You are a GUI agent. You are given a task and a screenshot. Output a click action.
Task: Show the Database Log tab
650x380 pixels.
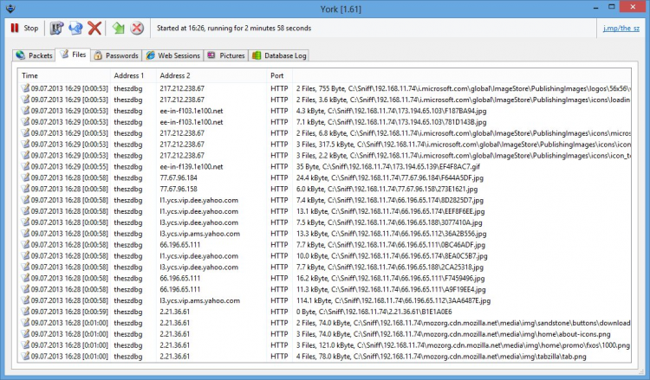click(x=279, y=55)
